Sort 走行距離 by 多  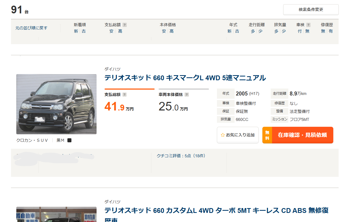point(253,31)
